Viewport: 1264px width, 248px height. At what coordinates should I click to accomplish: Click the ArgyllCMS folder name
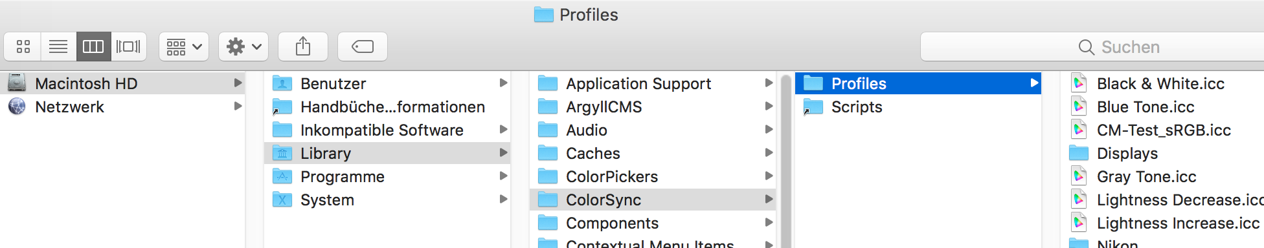click(604, 107)
